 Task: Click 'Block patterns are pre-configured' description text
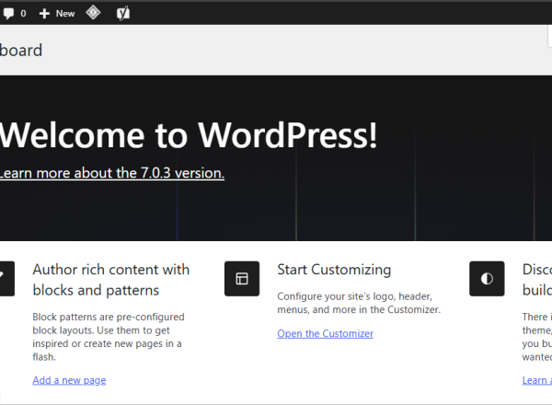[x=108, y=337]
